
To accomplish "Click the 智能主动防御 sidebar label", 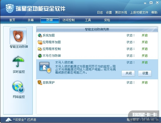I will (x=19, y=47).
